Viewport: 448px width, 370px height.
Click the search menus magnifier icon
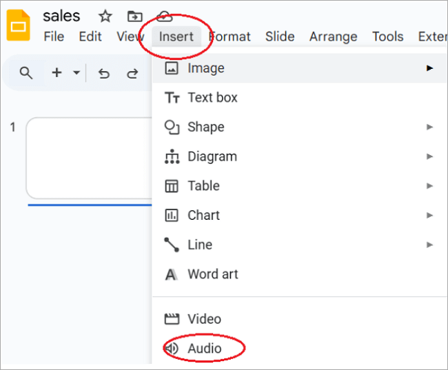click(26, 73)
